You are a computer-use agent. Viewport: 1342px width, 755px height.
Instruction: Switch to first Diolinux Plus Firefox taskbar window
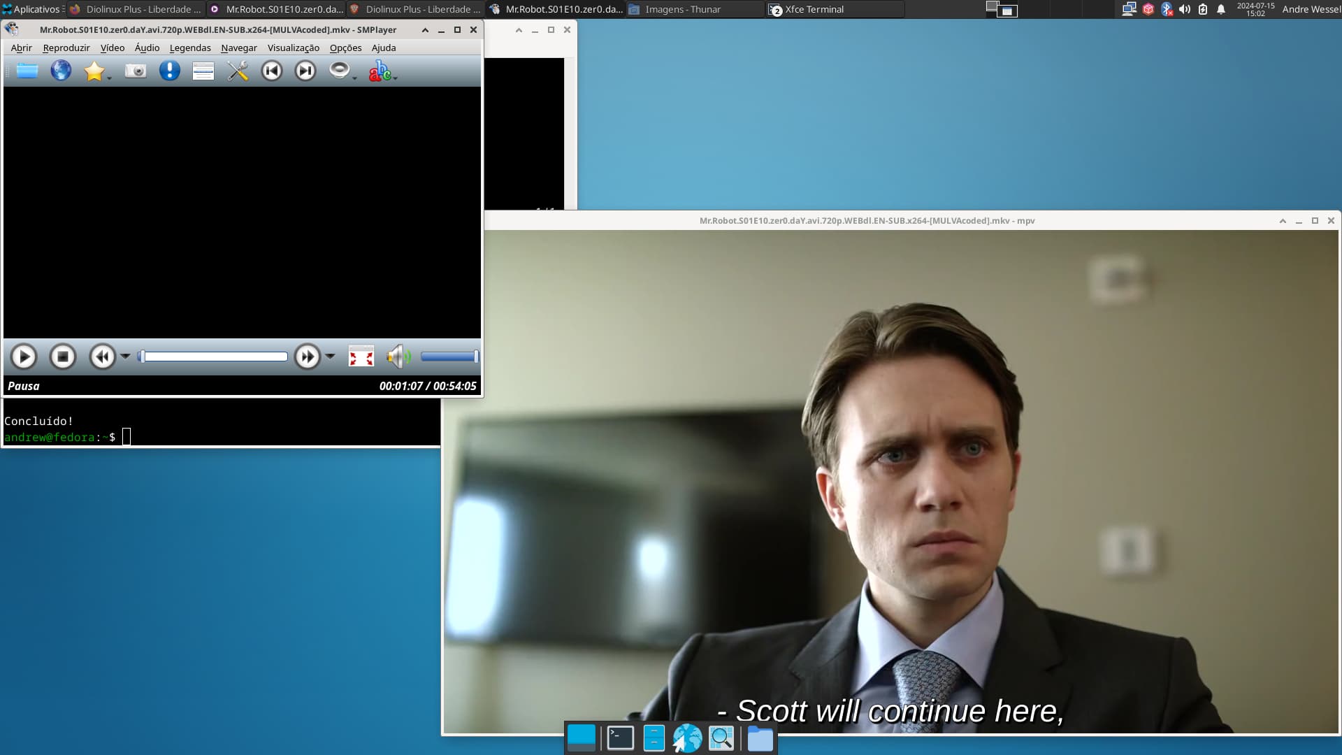pos(136,9)
